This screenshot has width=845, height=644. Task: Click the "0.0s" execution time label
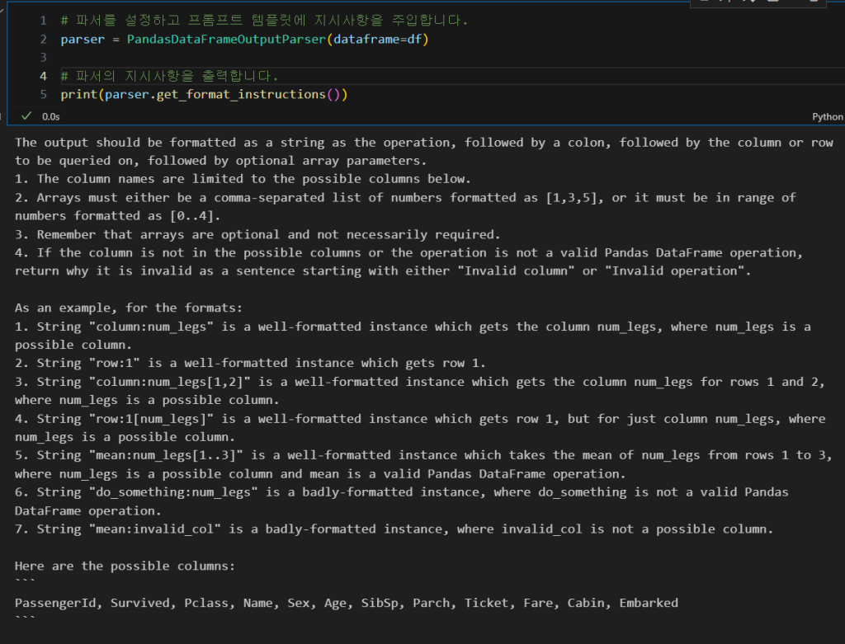click(50, 116)
